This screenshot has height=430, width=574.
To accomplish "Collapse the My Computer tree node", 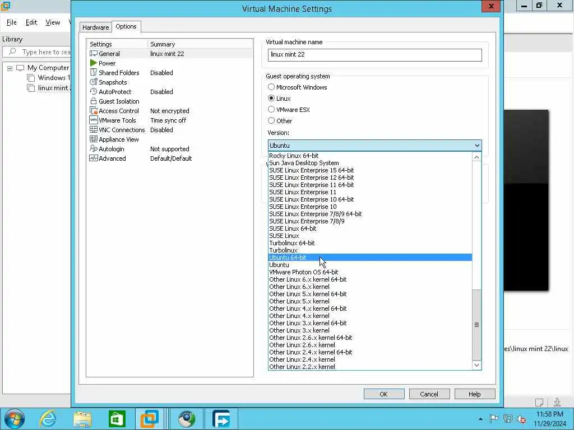I will [10, 68].
